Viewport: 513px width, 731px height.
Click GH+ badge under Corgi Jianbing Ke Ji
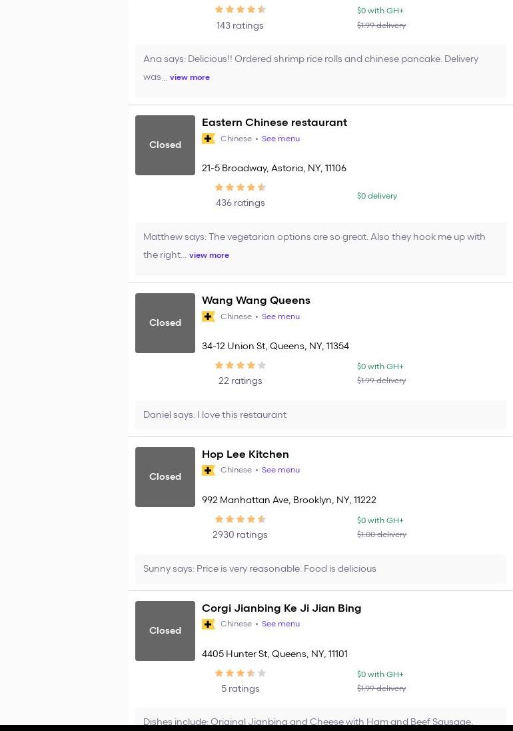(209, 624)
